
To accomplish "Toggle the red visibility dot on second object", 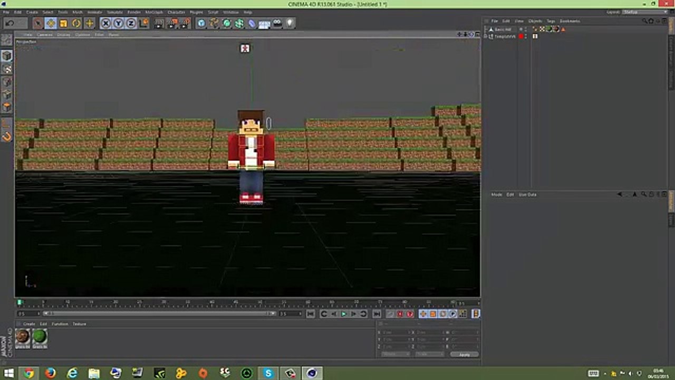I will [520, 36].
